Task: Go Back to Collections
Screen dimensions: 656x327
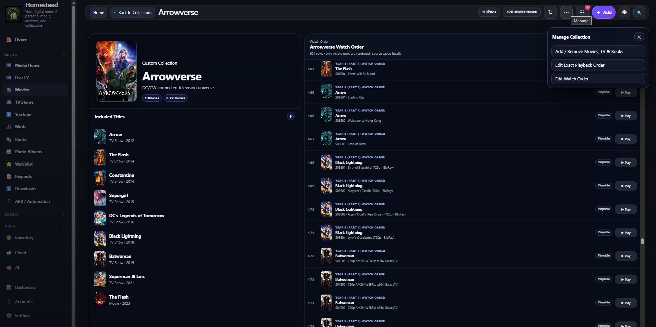Action: 133,13
